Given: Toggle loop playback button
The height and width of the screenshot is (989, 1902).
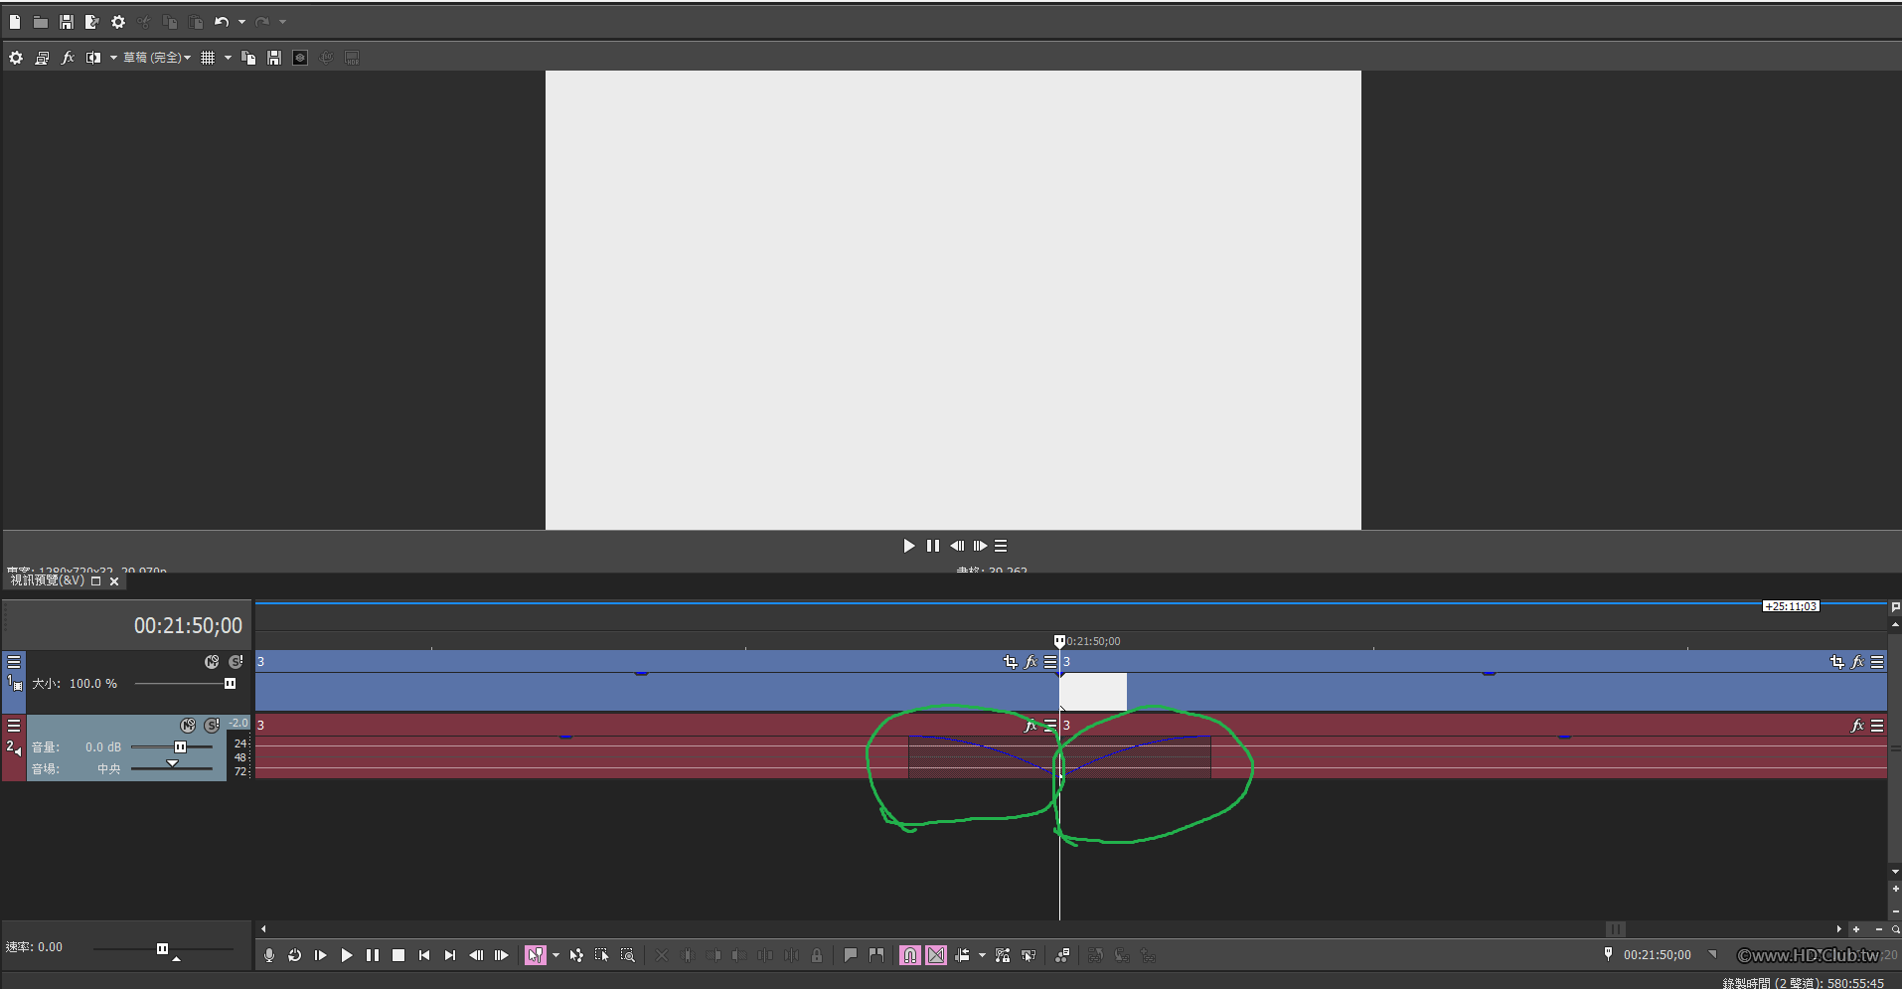Looking at the screenshot, I should [x=294, y=955].
